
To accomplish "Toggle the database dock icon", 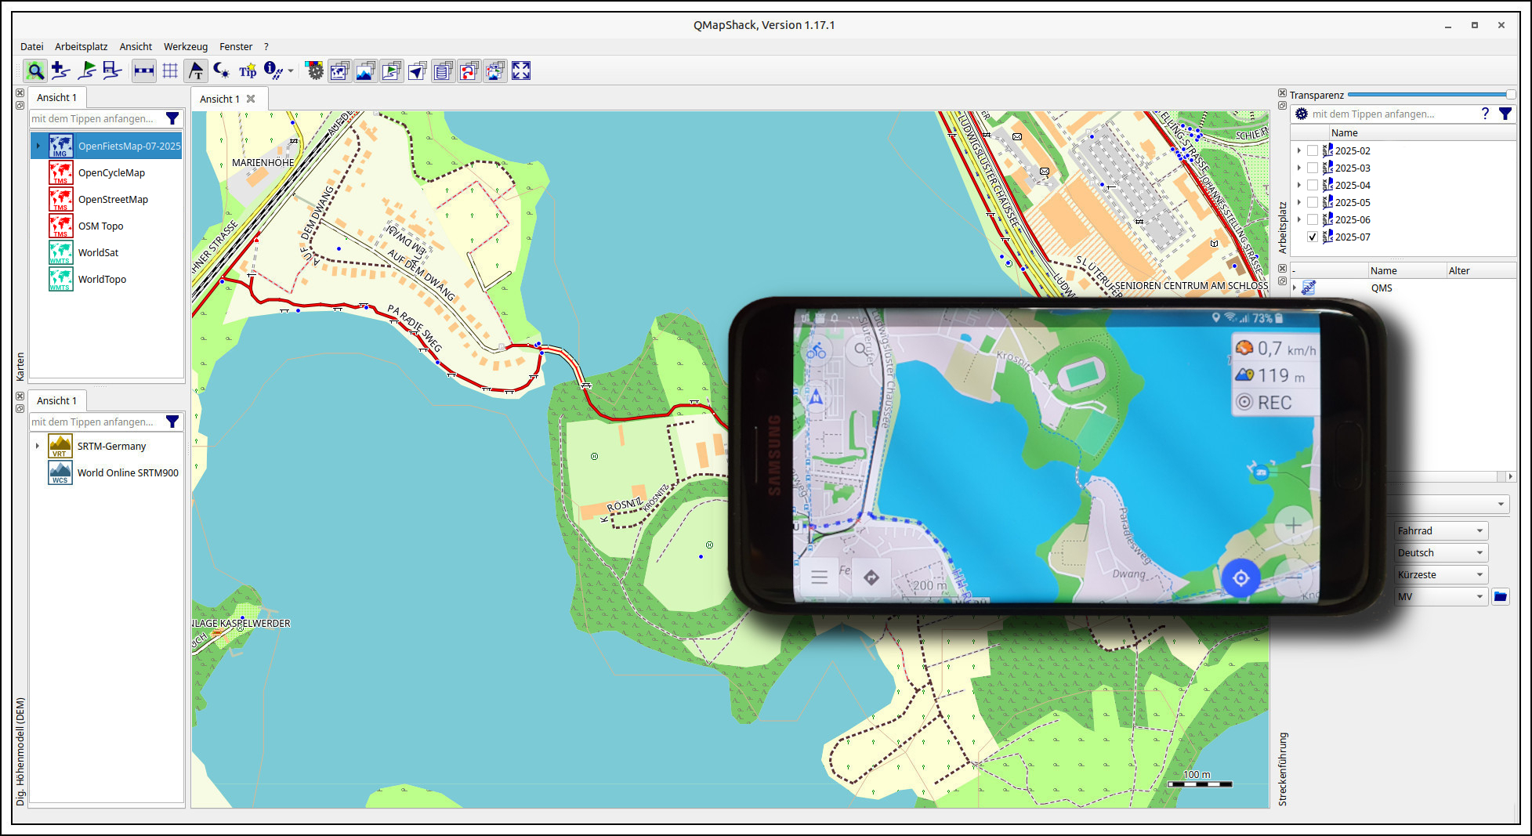I will pos(443,71).
